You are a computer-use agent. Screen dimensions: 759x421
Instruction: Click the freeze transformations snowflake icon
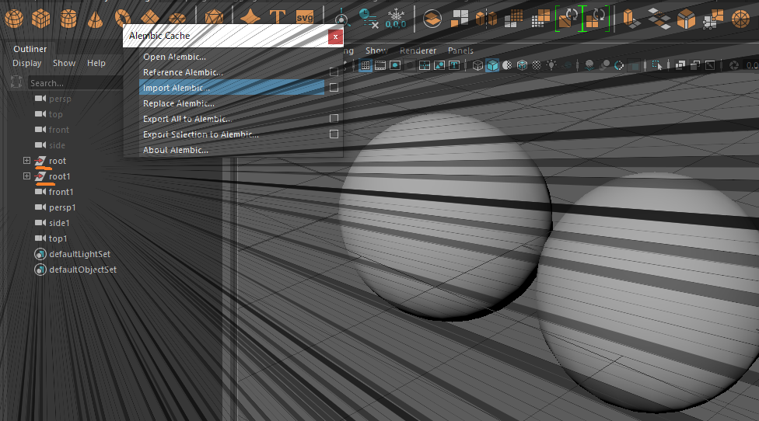click(396, 19)
